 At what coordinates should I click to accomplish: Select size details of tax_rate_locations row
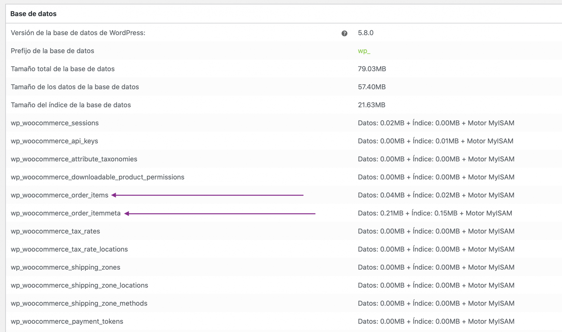pyautogui.click(x=436, y=249)
